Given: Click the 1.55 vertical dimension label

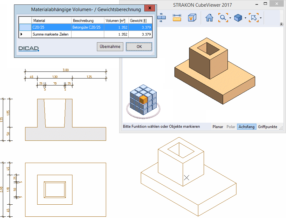Looking at the screenshot, I should click(x=2, y=120).
